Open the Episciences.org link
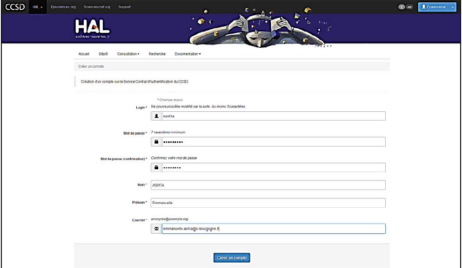The image size is (462, 268). [63, 7]
